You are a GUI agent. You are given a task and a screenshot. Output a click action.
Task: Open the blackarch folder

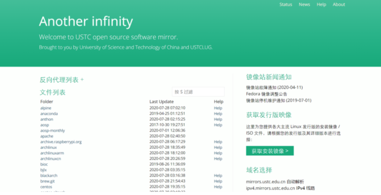[49, 175]
